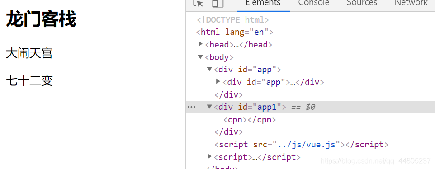435x169 pixels.
Task: Expand the head element node
Action: [x=200, y=44]
